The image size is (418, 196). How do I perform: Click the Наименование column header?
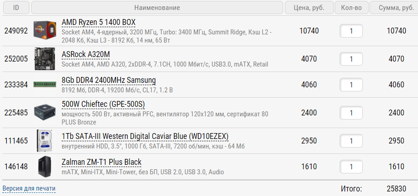pyautogui.click(x=157, y=8)
